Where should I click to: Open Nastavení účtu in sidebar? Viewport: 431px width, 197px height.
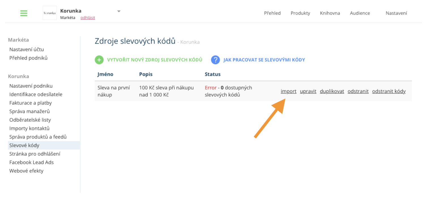pyautogui.click(x=27, y=50)
